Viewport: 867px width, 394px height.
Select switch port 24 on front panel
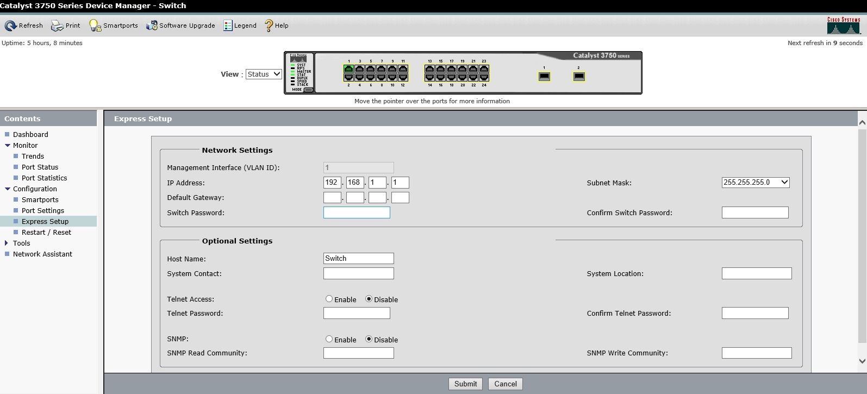[484, 77]
